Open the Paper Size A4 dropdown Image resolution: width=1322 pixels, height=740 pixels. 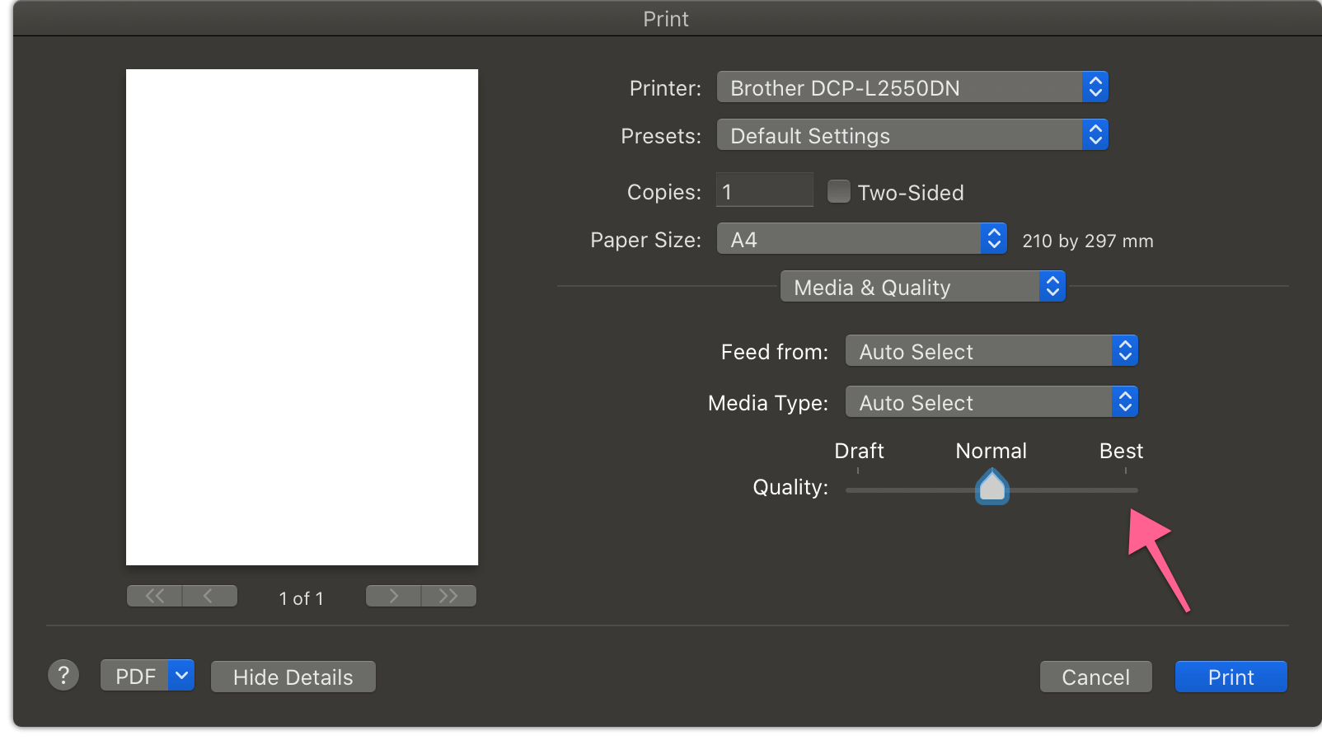(x=861, y=239)
